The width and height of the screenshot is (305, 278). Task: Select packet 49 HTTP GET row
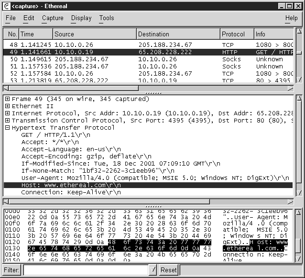[x=148, y=52]
